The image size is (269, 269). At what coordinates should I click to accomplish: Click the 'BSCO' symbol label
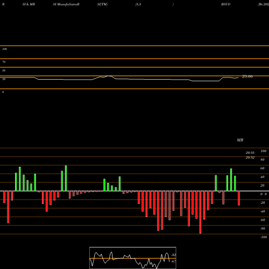(225, 4)
